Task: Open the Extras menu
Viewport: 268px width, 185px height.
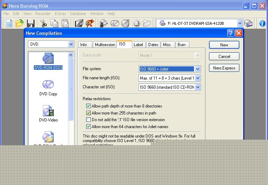Action: click(x=60, y=14)
